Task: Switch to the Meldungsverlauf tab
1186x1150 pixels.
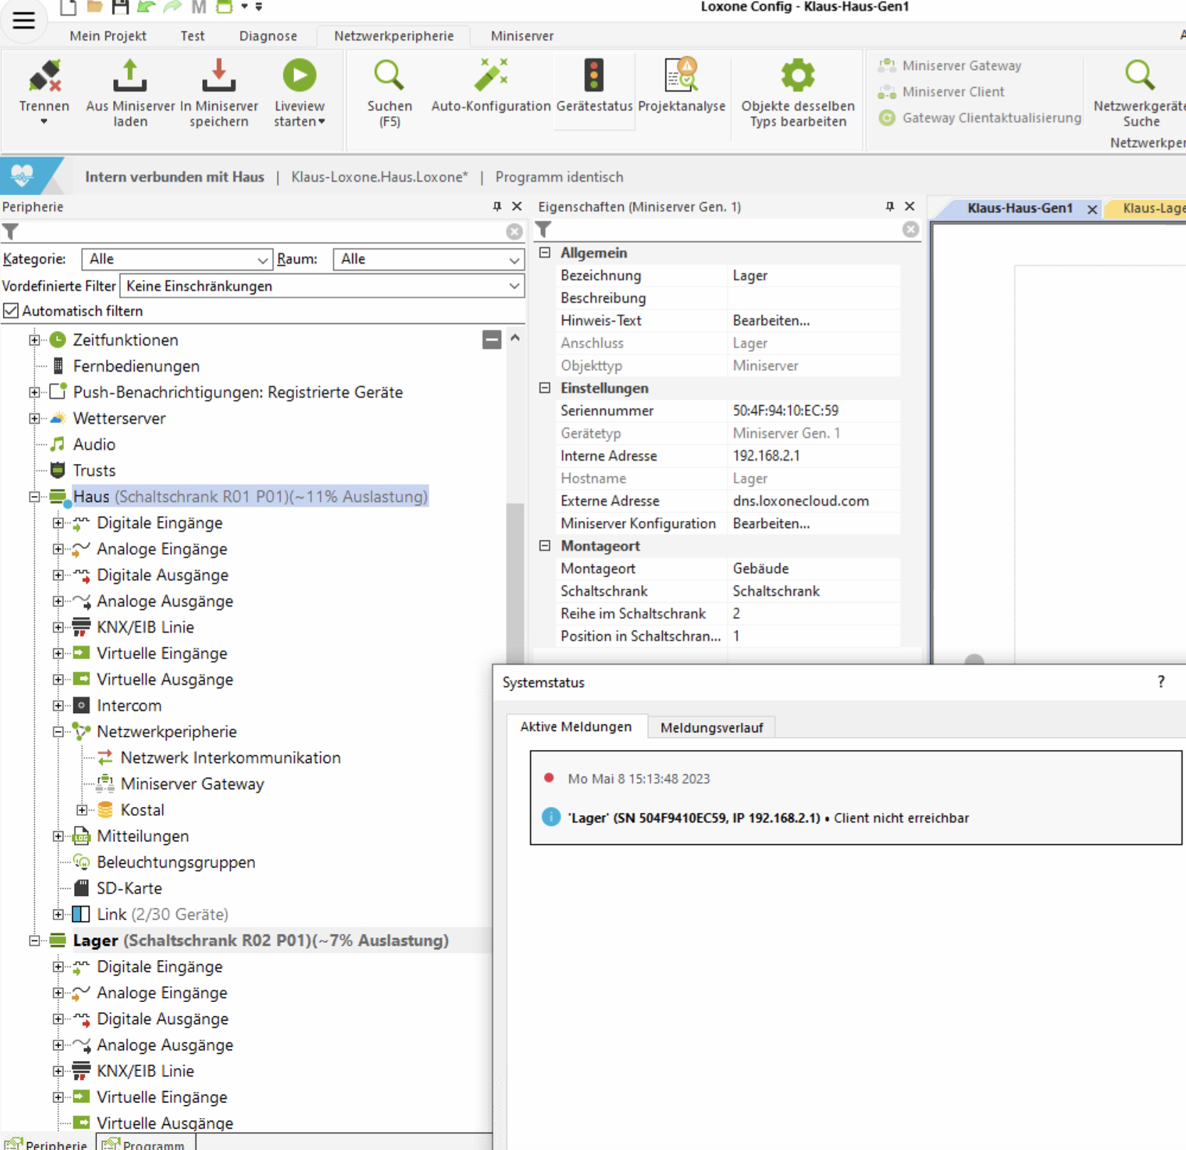Action: pyautogui.click(x=711, y=727)
